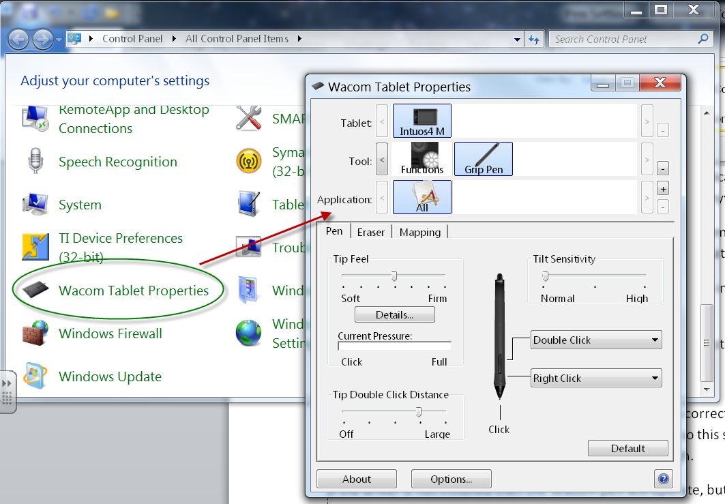Expand the double-chevron side panel tab
Viewport: 725px width, 504px height.
pos(7,391)
